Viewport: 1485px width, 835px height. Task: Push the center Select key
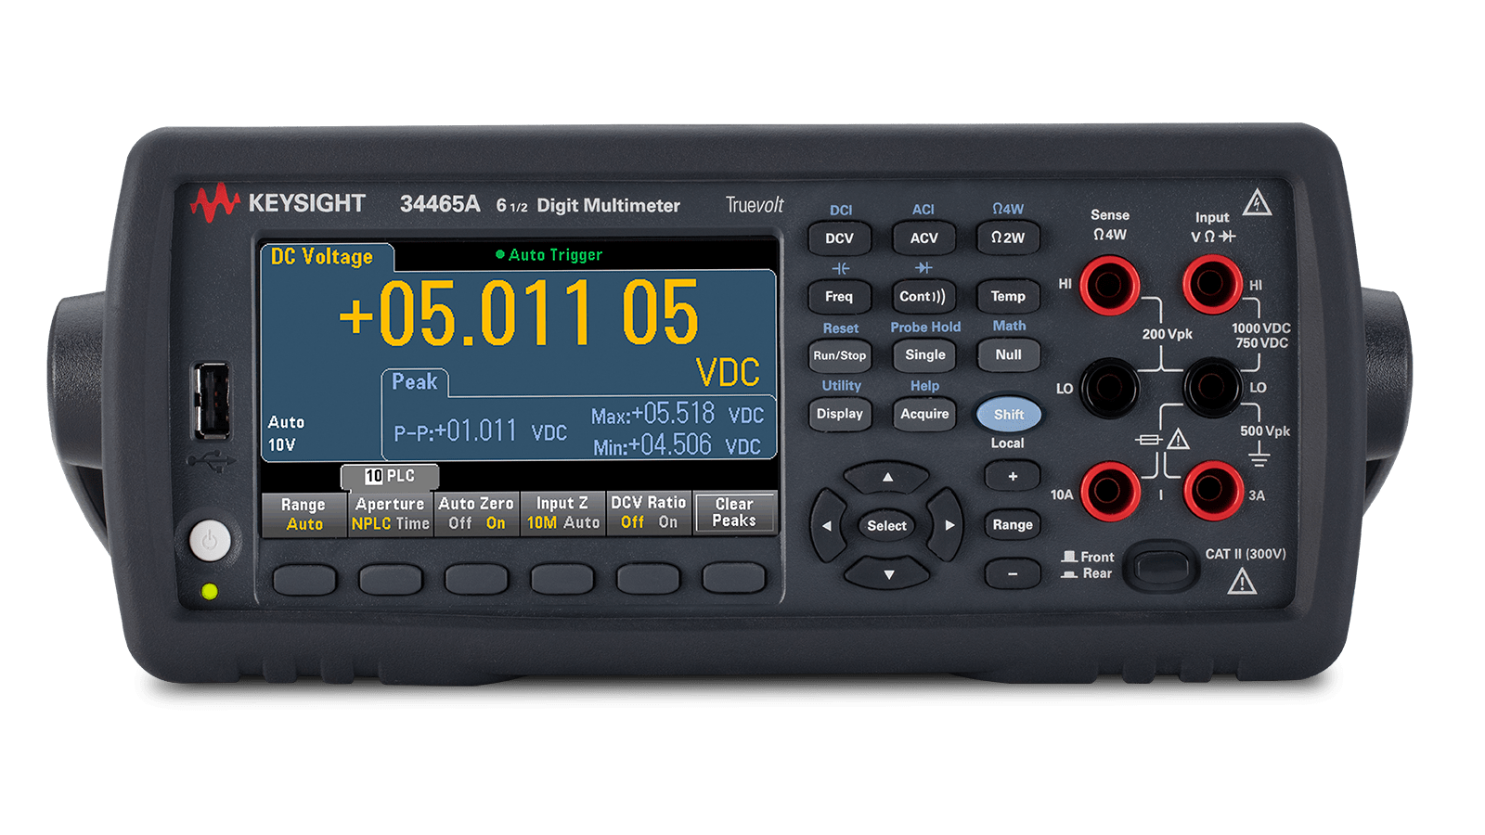[887, 526]
